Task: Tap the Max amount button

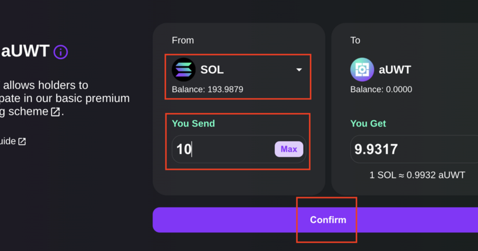Action: (289, 149)
